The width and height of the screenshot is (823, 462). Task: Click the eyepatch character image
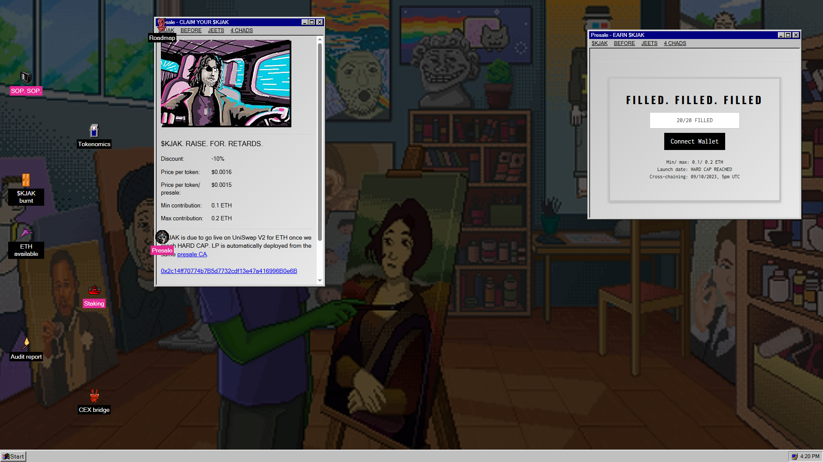pyautogui.click(x=226, y=84)
